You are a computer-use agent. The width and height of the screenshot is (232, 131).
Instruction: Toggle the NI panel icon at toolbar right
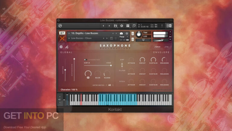click(169, 26)
